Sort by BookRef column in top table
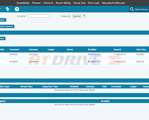 pyautogui.click(x=92, y=49)
